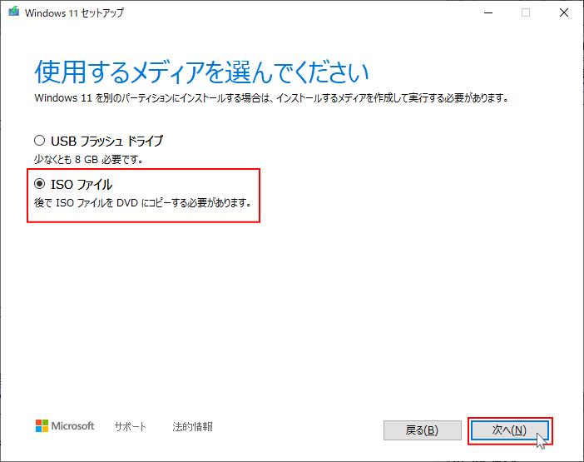This screenshot has height=462, width=584.
Task: Close the Windows 11 セットアップ window
Action: point(564,12)
